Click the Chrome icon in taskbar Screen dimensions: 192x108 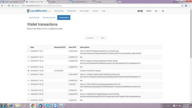coord(33,106)
